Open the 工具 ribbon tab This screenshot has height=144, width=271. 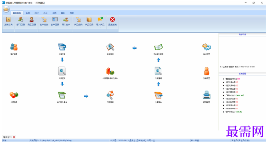pyautogui.click(x=54, y=13)
